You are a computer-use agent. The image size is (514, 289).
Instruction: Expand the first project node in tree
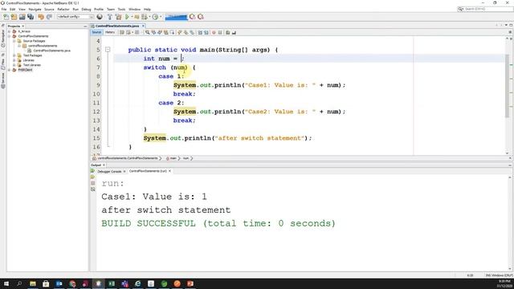[x=9, y=31]
